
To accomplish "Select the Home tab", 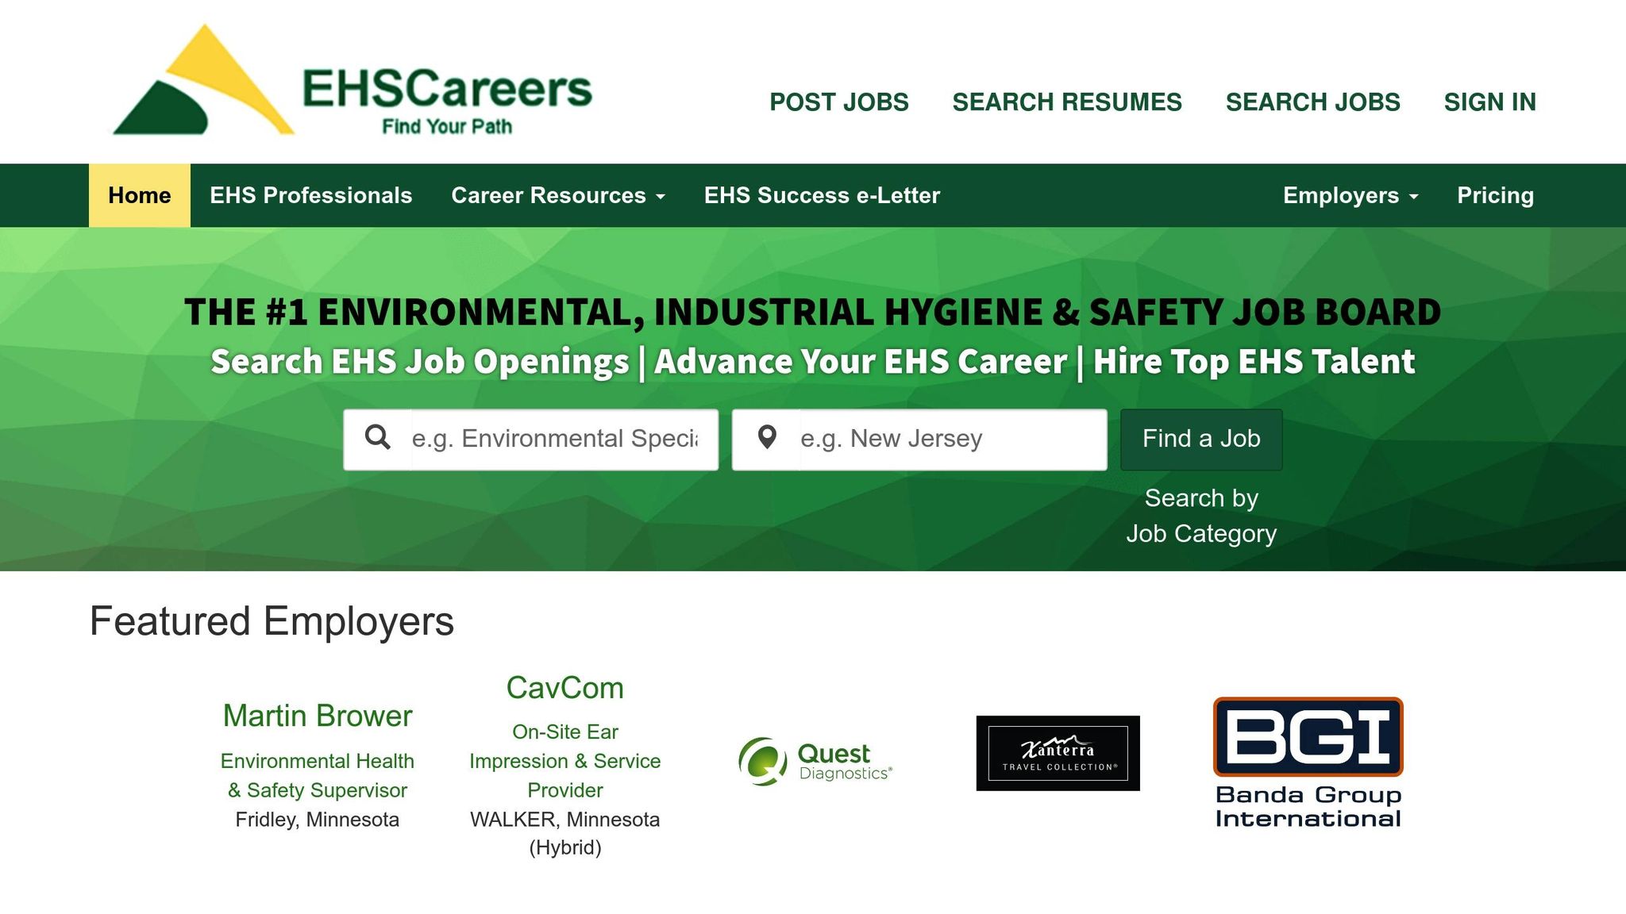I will [139, 195].
